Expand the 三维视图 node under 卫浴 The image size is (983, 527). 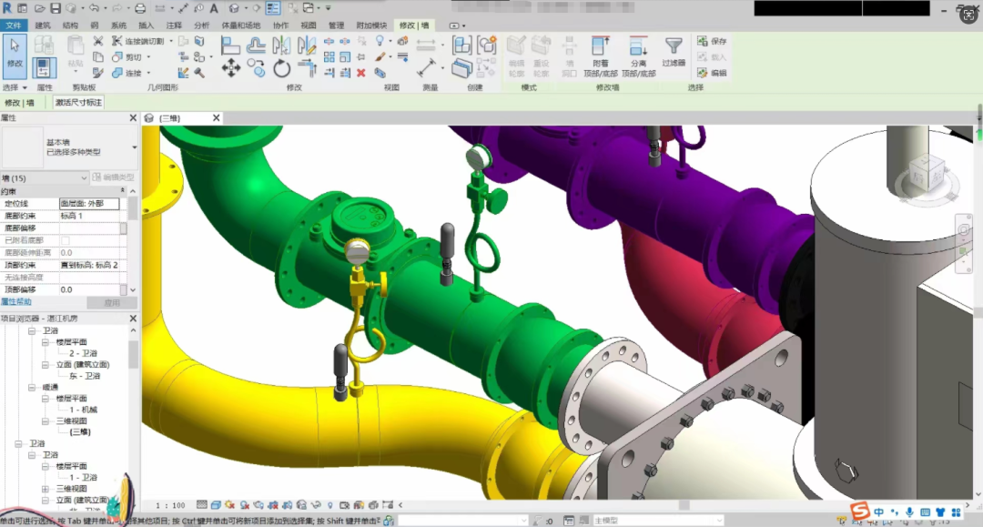coord(46,489)
